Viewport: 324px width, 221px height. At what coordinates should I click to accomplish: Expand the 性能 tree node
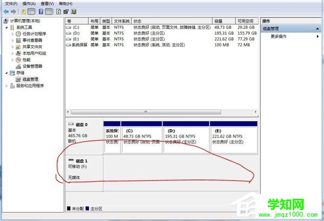12,60
